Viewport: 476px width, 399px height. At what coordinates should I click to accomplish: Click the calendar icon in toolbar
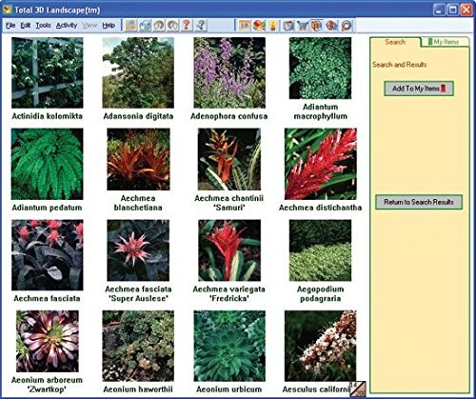[245, 26]
